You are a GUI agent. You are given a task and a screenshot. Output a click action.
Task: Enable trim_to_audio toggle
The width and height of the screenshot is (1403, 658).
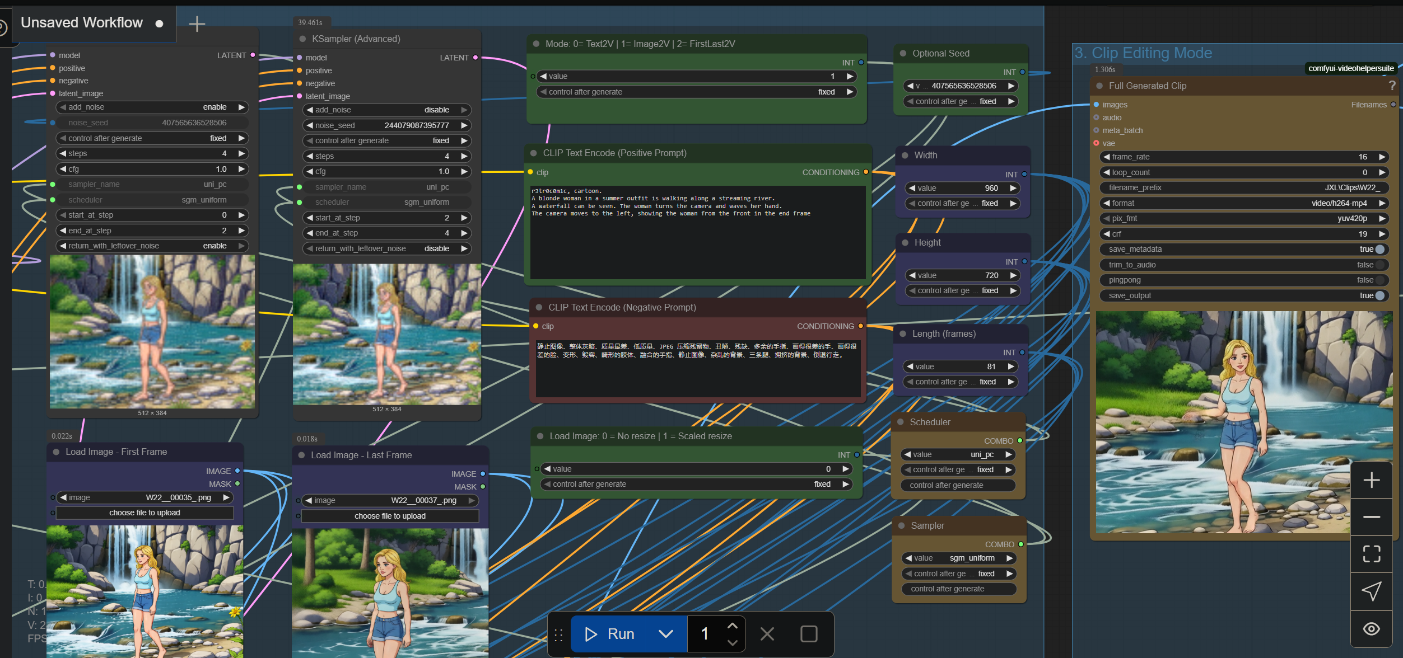pyautogui.click(x=1379, y=265)
